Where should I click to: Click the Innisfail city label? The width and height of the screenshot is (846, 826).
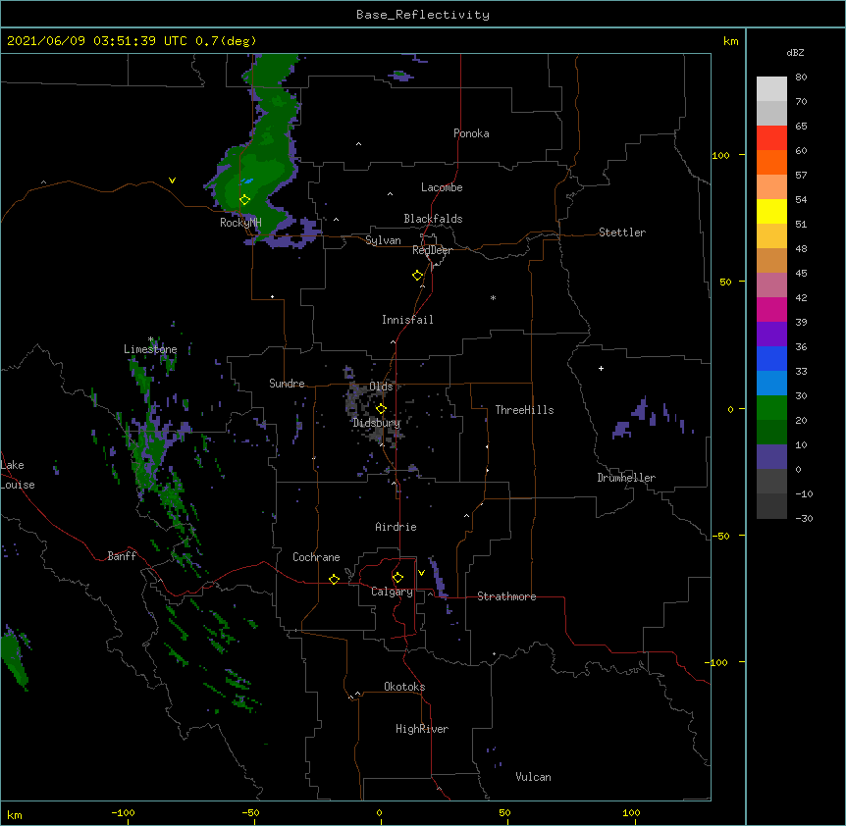click(407, 320)
